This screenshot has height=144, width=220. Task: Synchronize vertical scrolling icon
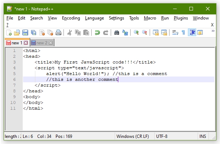point(155,32)
